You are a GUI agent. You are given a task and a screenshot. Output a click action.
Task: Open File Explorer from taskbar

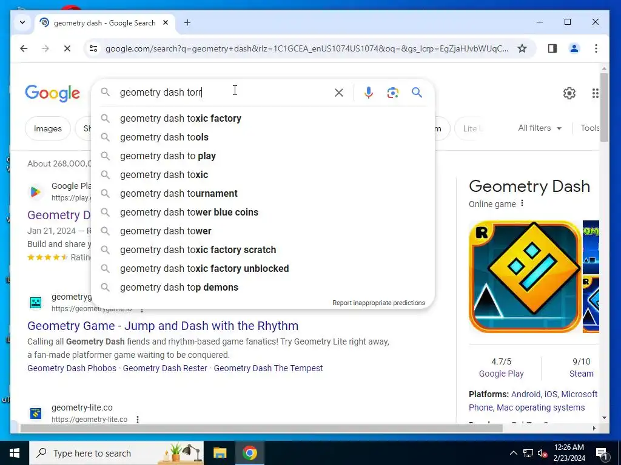(x=220, y=453)
